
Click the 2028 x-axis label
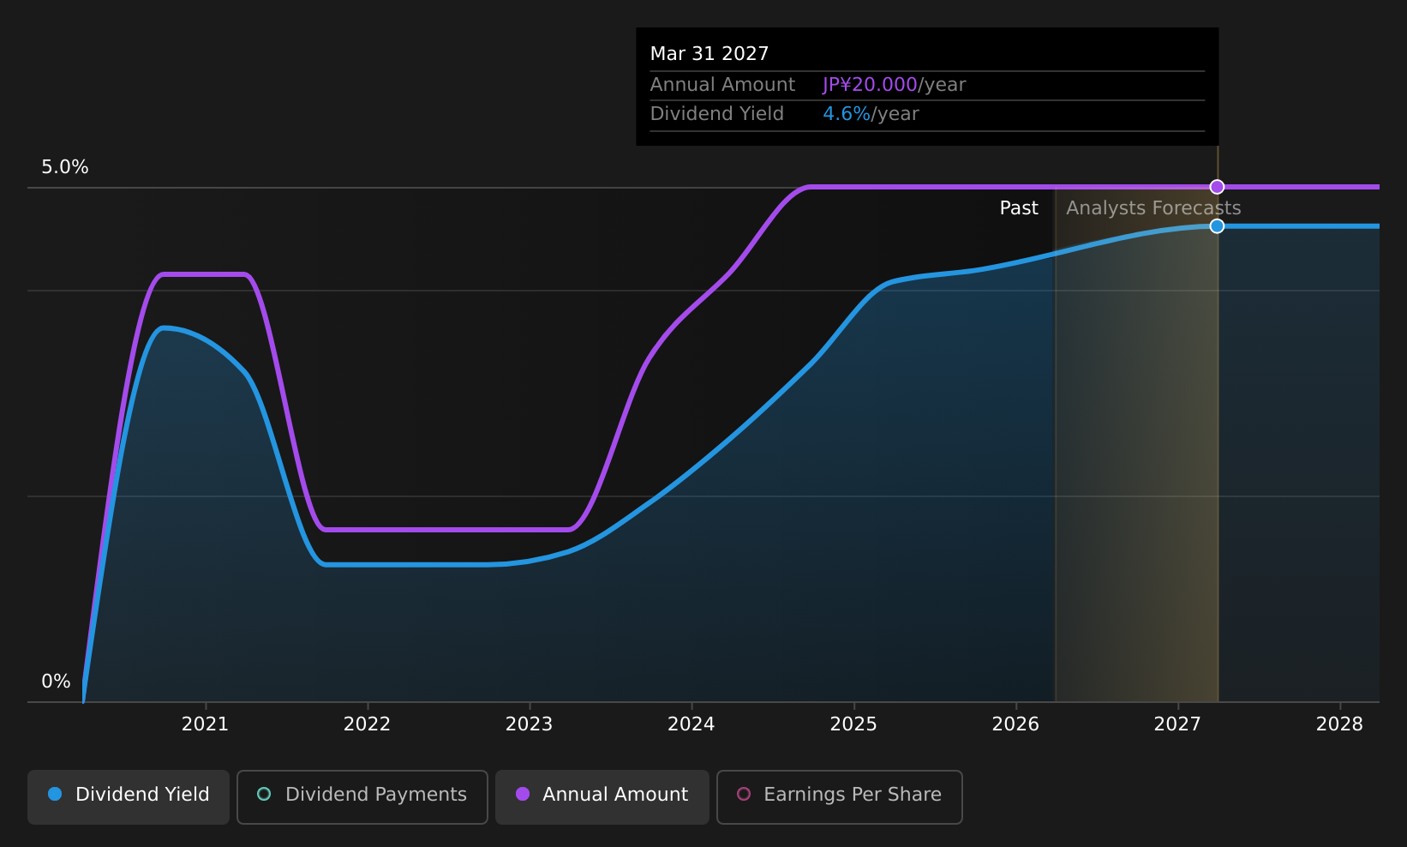[1339, 724]
